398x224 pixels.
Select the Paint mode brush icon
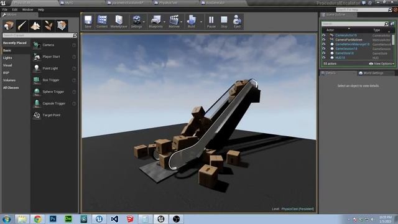click(22, 26)
